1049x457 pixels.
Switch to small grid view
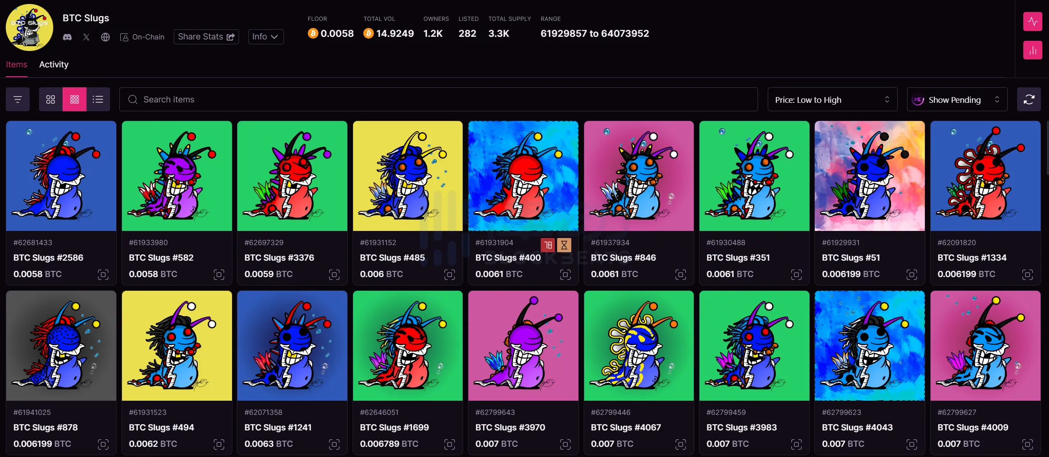point(75,99)
